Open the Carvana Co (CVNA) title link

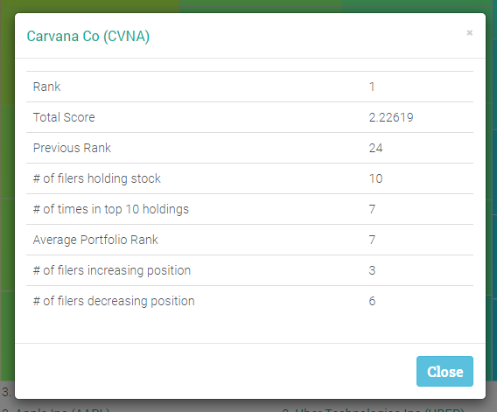tap(88, 36)
